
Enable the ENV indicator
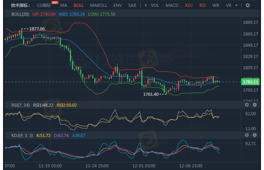[118, 6]
